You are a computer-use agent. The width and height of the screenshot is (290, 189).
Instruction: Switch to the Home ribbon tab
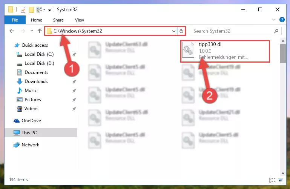pos(37,20)
